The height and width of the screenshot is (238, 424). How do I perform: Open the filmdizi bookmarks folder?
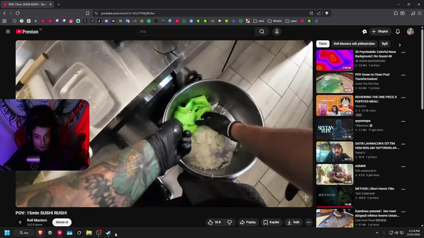pyautogui.click(x=275, y=21)
